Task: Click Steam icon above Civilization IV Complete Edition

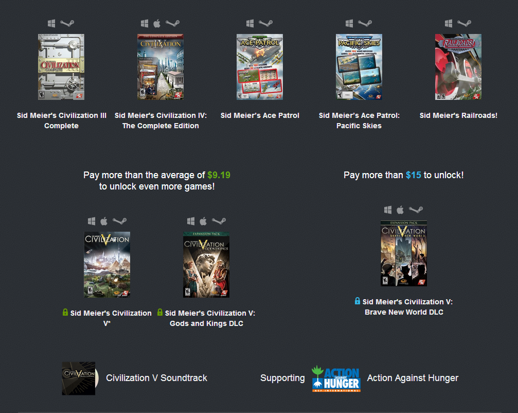Action: coord(172,24)
